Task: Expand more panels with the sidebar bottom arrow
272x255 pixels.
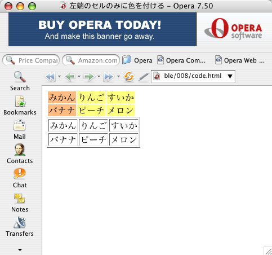Action: (x=20, y=250)
